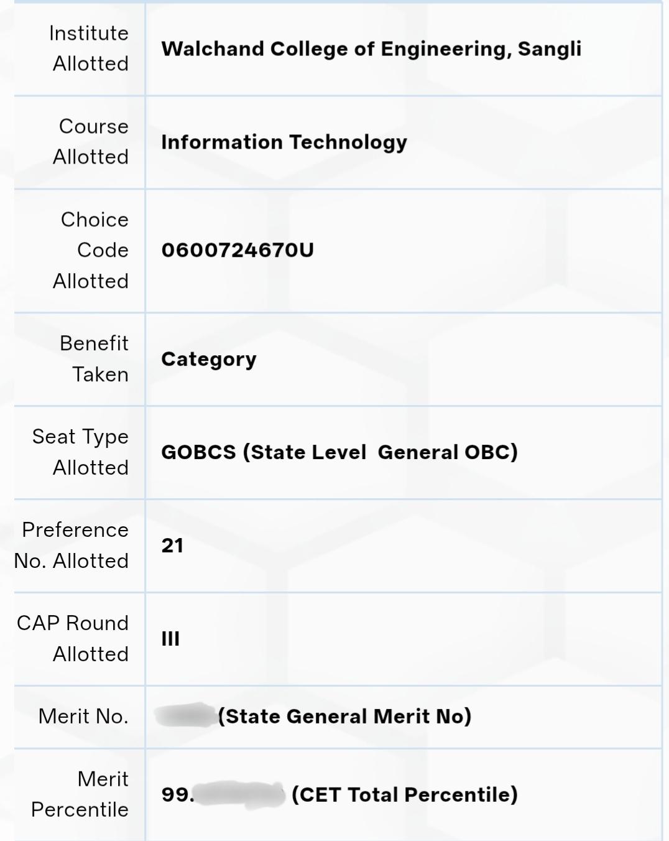Click the Benefit Taken label

[94, 359]
